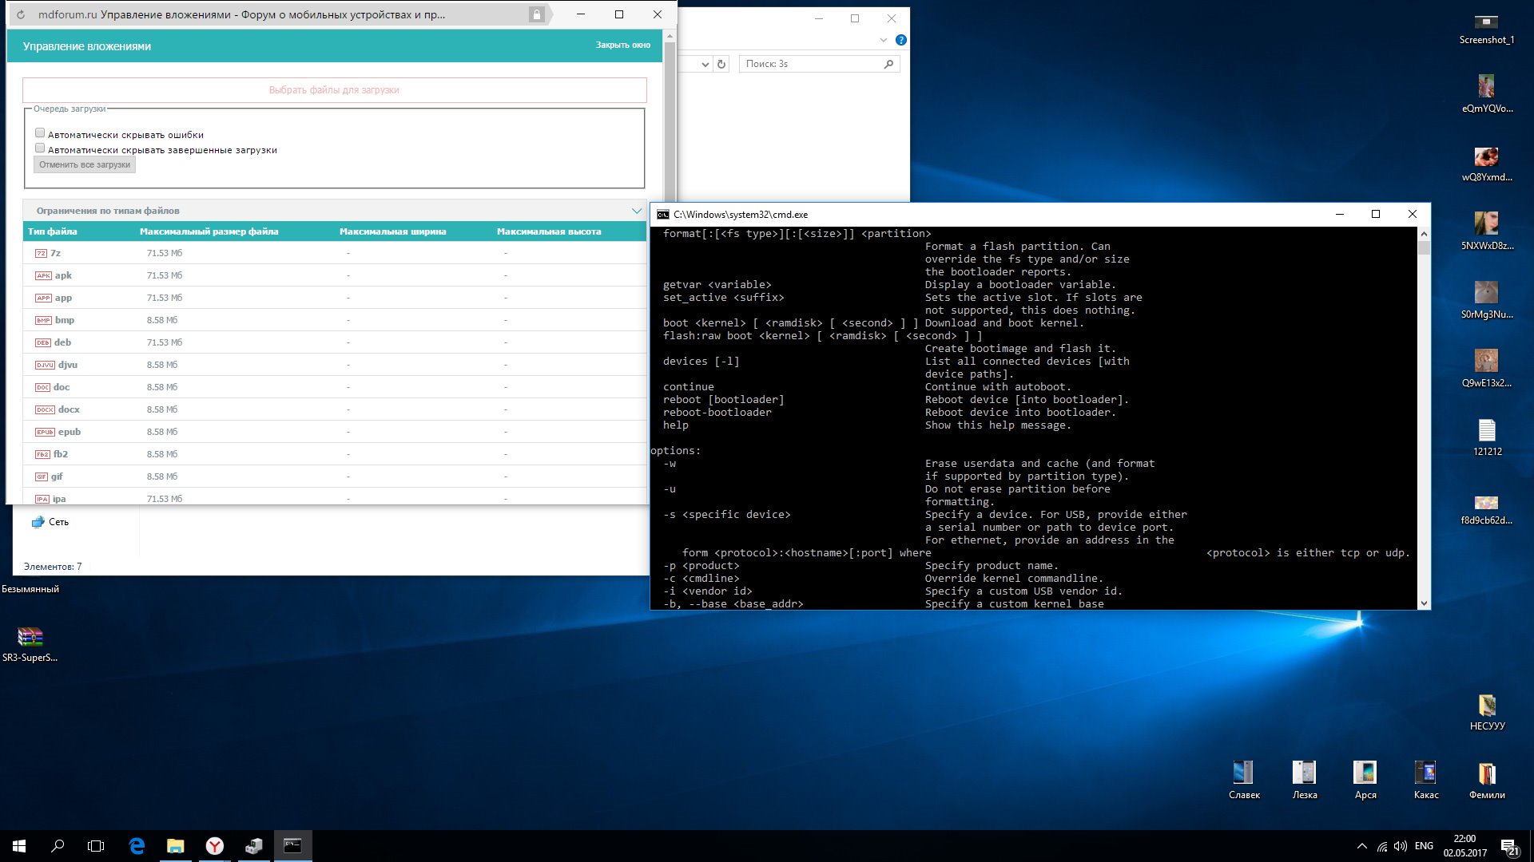Click Выбрать файлы для загрузки button
Screen dimensions: 1534x862
334,90
